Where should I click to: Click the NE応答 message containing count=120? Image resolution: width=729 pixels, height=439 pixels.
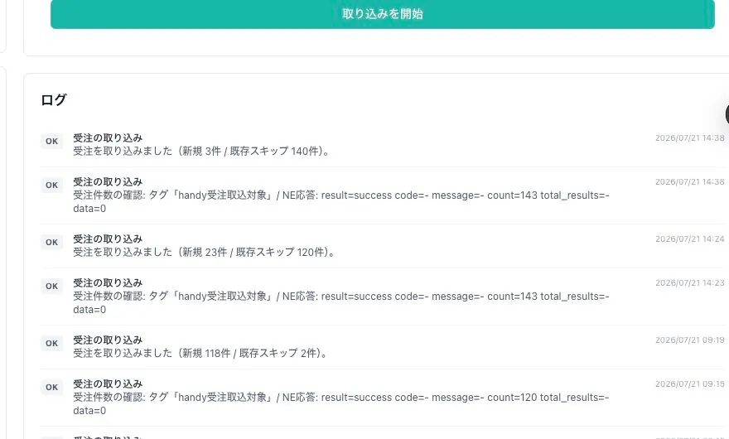(340, 403)
